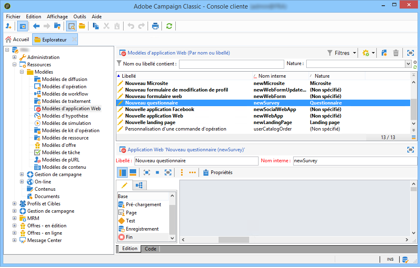Click the list configuration icon by 13/13
420x268 pixels.
coord(414,137)
